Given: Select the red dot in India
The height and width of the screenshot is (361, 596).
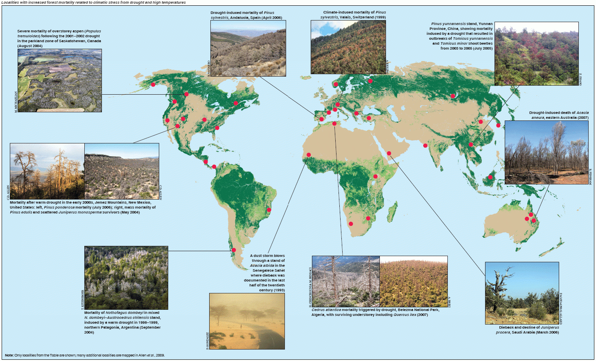Looking at the screenshot, I should tap(425, 145).
